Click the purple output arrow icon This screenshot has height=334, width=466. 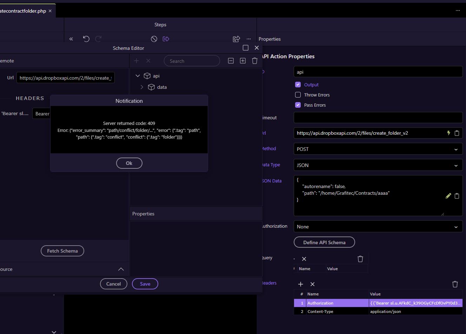[x=166, y=39]
